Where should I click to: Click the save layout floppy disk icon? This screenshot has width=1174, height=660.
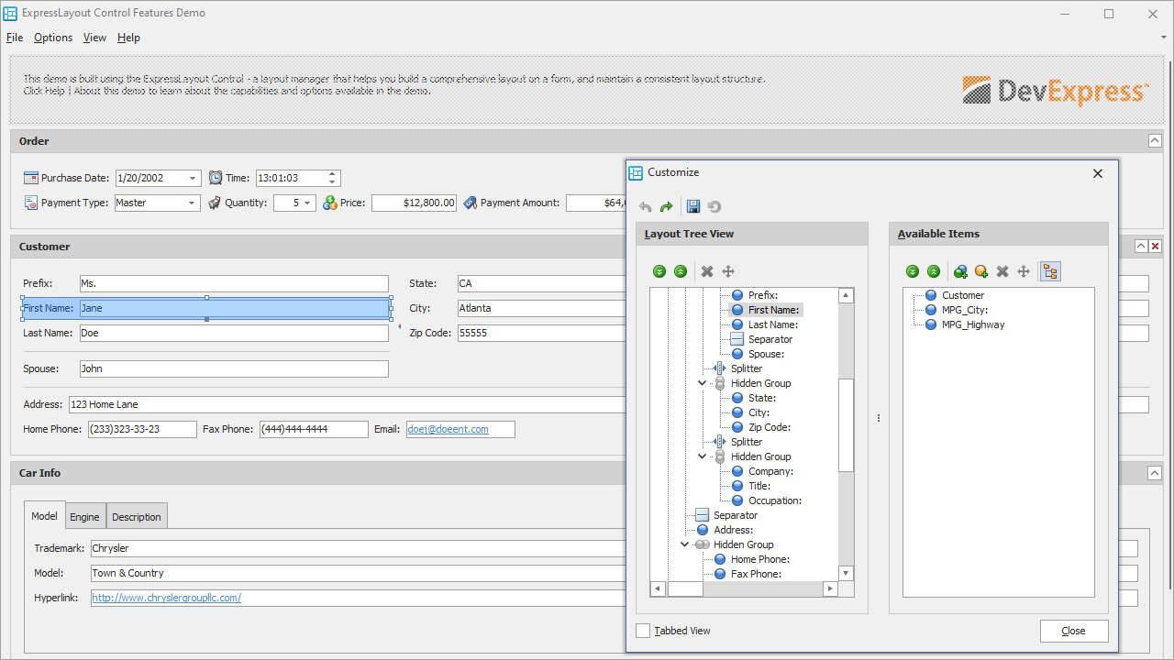[x=693, y=207]
